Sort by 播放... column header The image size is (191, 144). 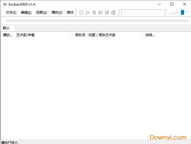[x=7, y=35]
